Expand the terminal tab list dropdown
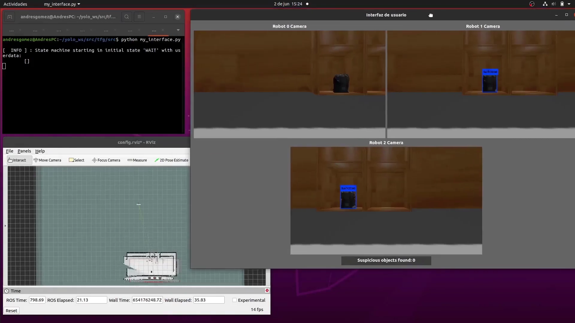This screenshot has width=575, height=323. pos(178,30)
